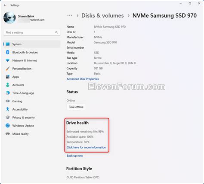Click the Location value Bus number 0 text
The width and height of the screenshot is (204, 184).
[x=115, y=63]
